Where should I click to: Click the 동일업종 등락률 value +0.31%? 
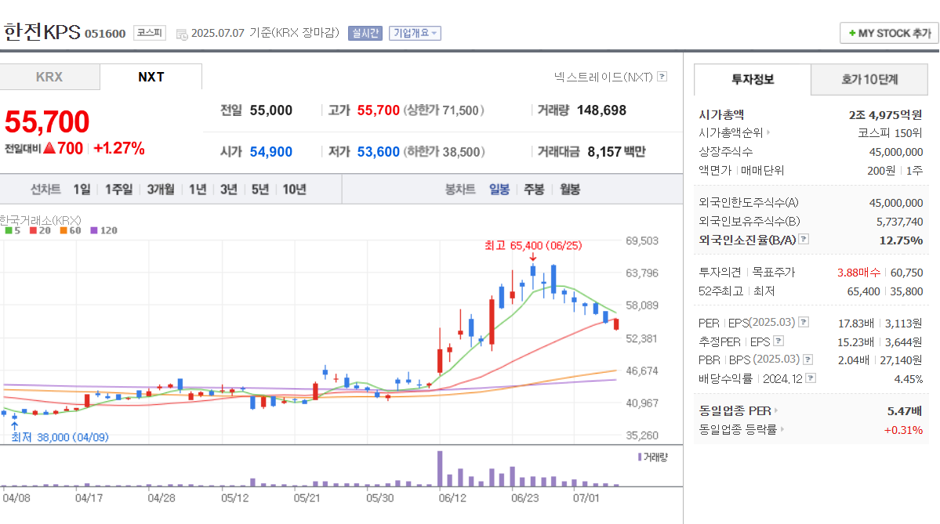click(903, 430)
